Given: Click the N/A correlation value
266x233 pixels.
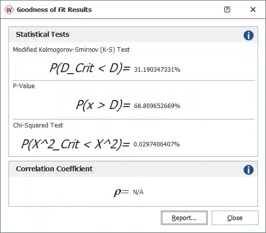Looking at the screenshot, I should 138,192.
